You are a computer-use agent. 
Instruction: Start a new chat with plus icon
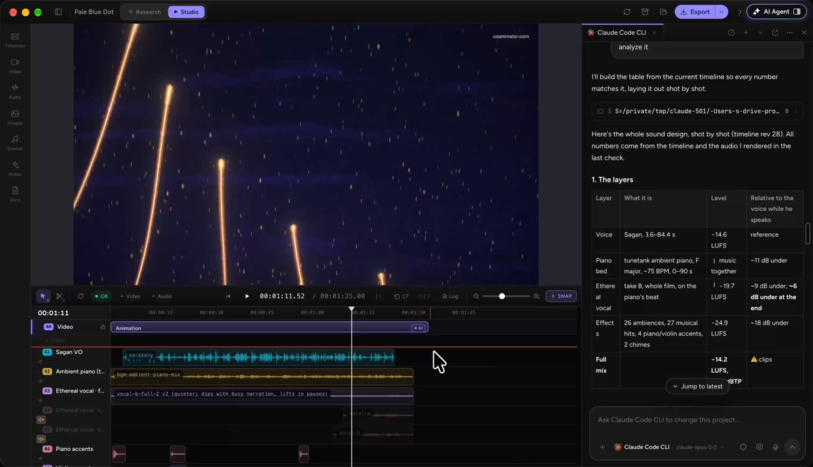tap(746, 33)
